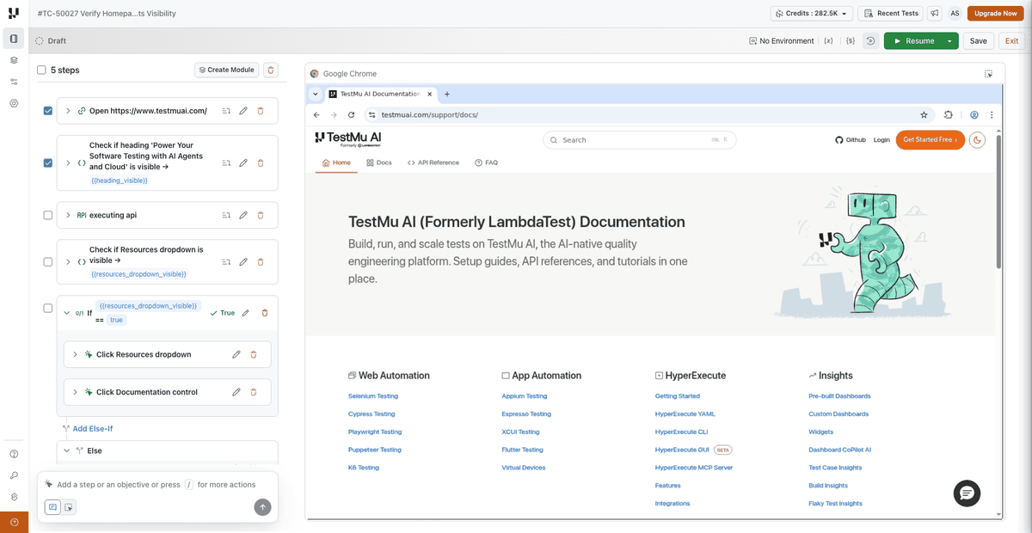The height and width of the screenshot is (533, 1032).
Task: Click the key icon in left sidebar
Action: (14, 475)
